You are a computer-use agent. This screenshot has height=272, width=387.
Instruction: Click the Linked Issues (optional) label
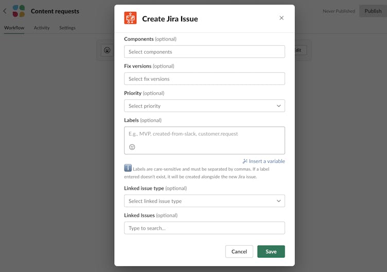click(x=151, y=215)
